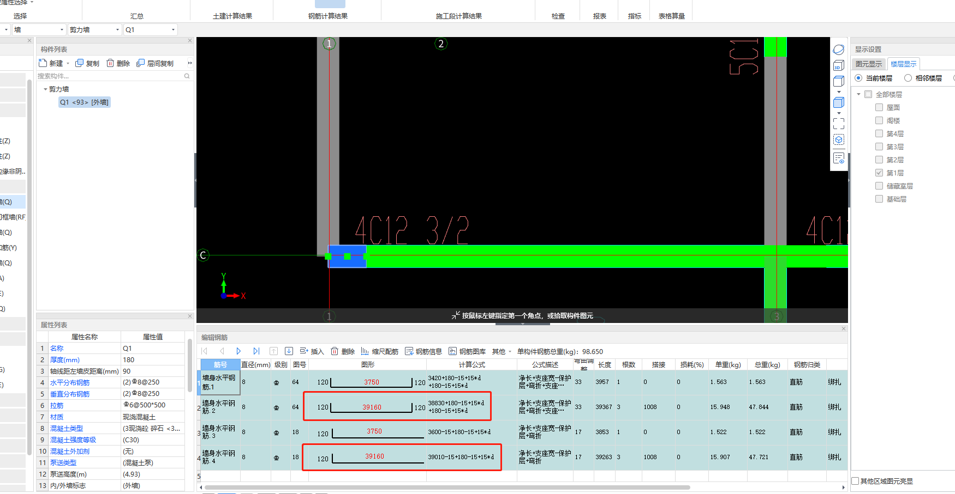The height and width of the screenshot is (494, 955).
Task: Click search magnifier in component list
Action: (x=187, y=76)
